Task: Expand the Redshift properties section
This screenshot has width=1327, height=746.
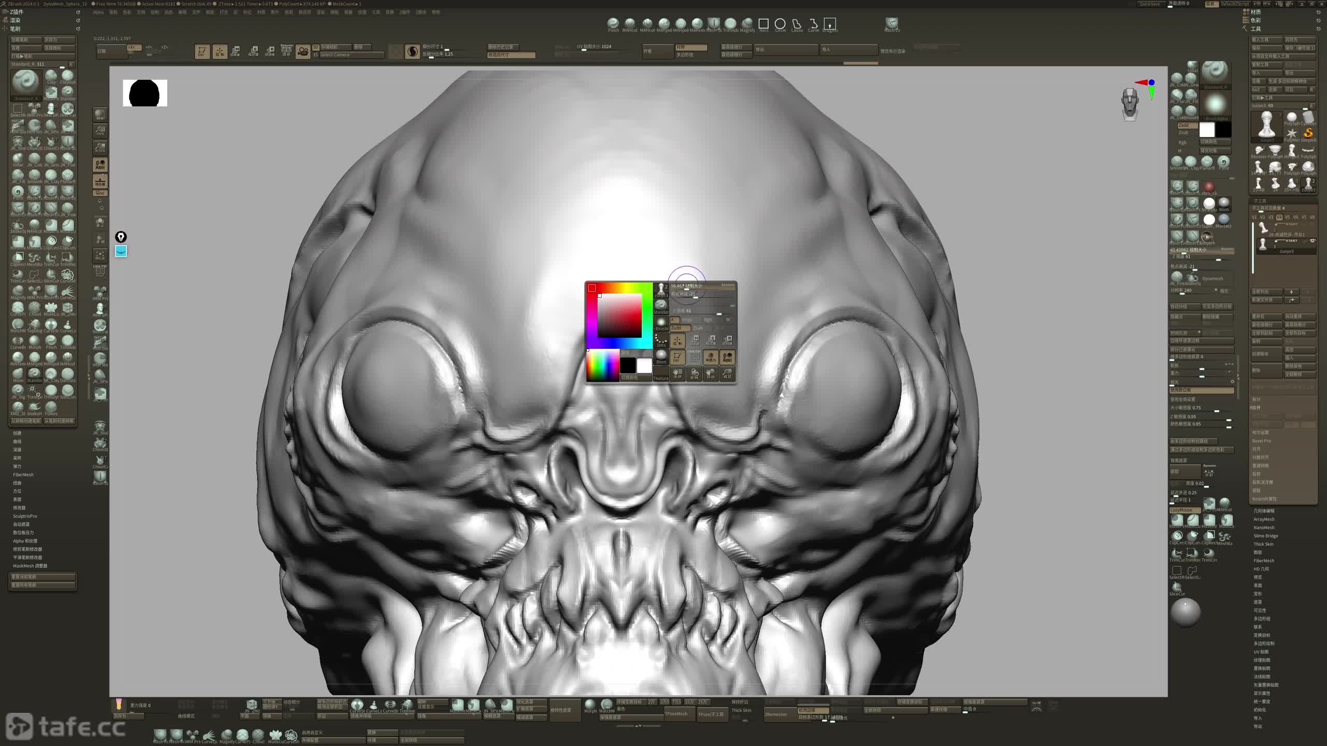Action: pos(1264,499)
